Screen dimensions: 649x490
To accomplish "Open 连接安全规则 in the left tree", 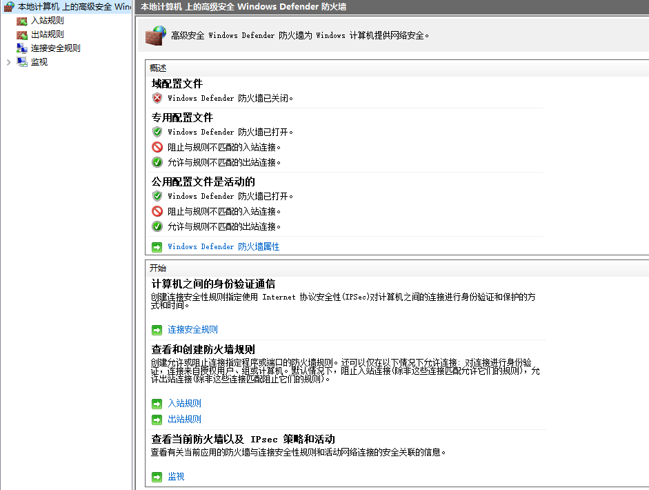I will pos(55,48).
